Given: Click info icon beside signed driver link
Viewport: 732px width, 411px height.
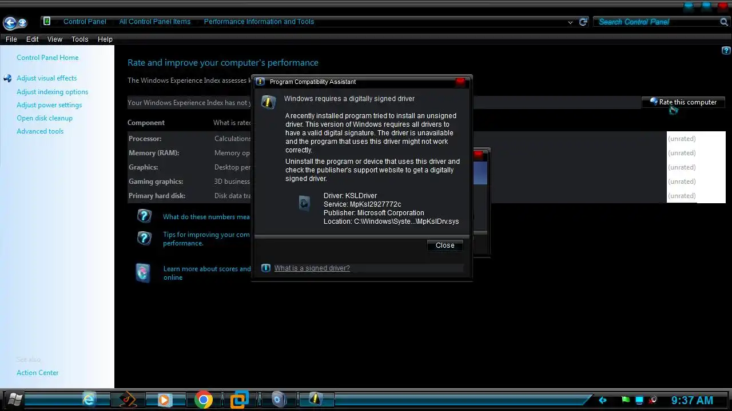Looking at the screenshot, I should click(265, 268).
